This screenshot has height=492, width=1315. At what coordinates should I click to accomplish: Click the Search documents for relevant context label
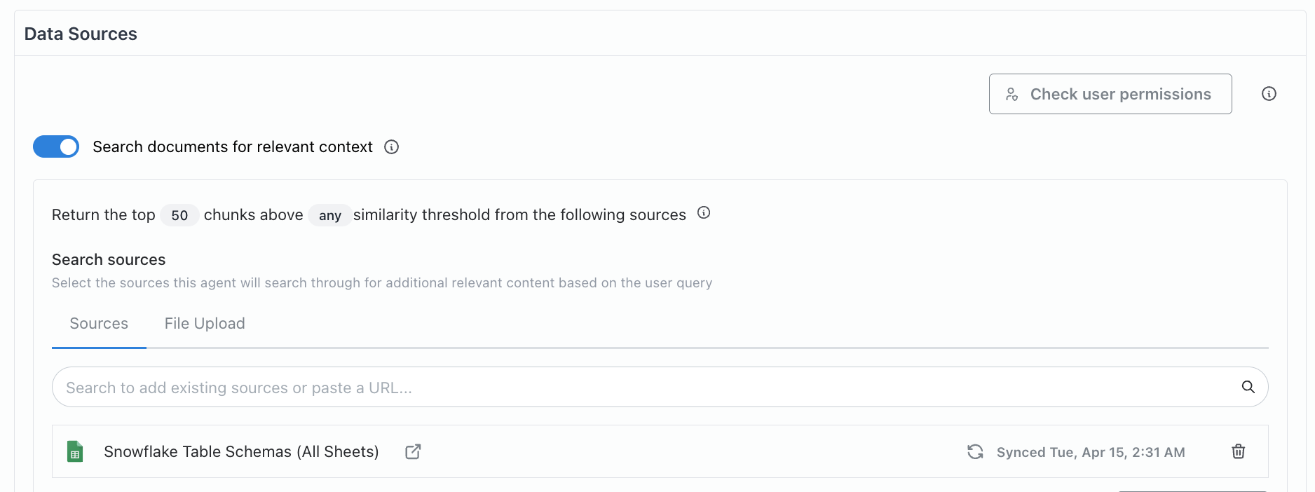233,147
